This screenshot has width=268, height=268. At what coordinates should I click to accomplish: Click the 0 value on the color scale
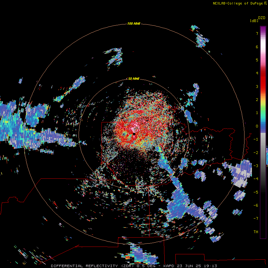tap(257, 126)
